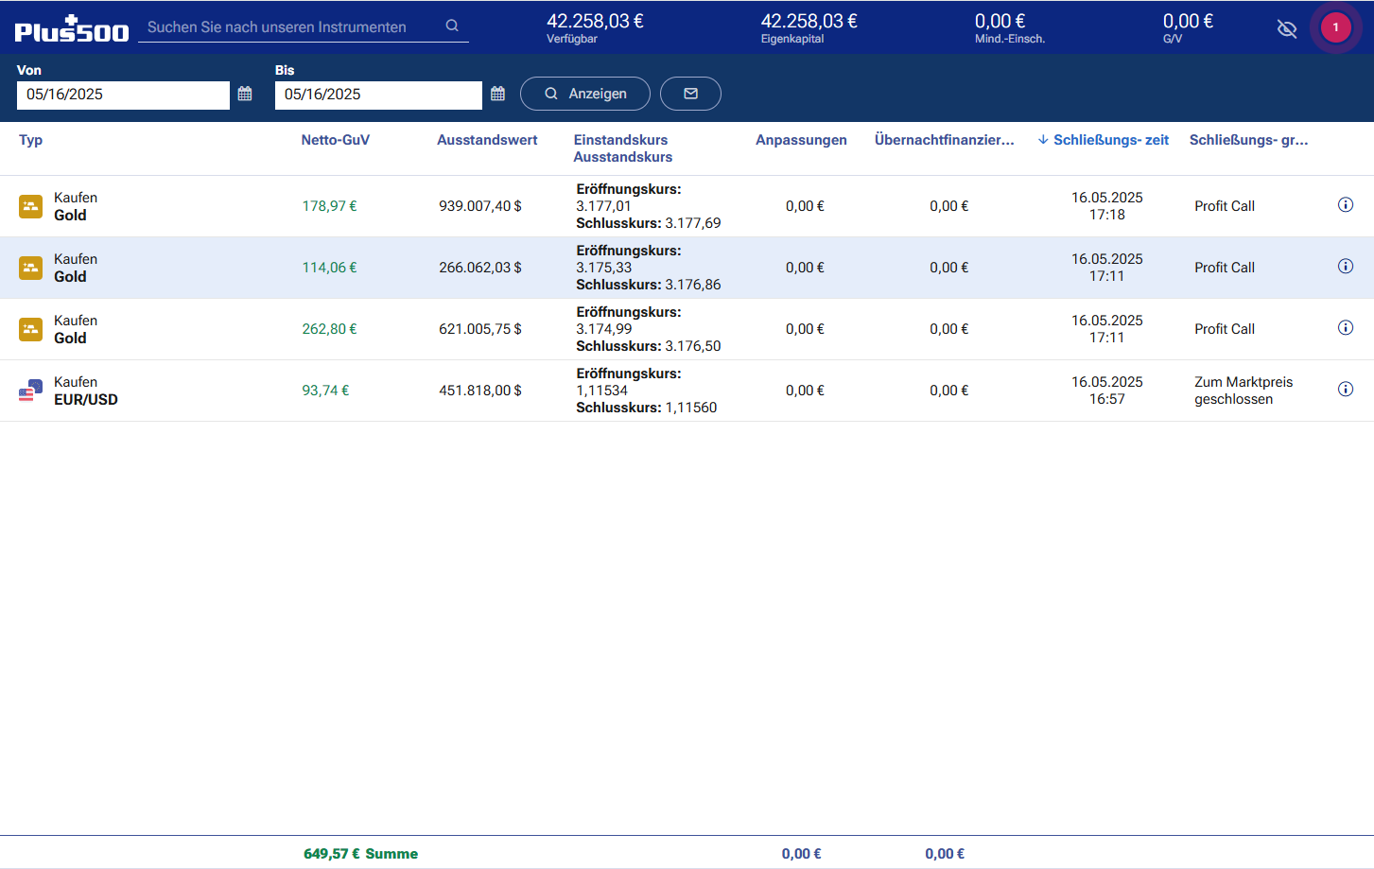Open the Bis date calendar picker
The width and height of the screenshot is (1374, 869).
click(x=498, y=94)
